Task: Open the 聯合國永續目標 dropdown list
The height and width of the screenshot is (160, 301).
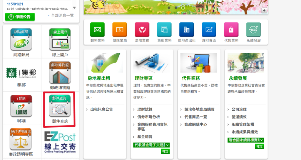Action: click(246, 140)
